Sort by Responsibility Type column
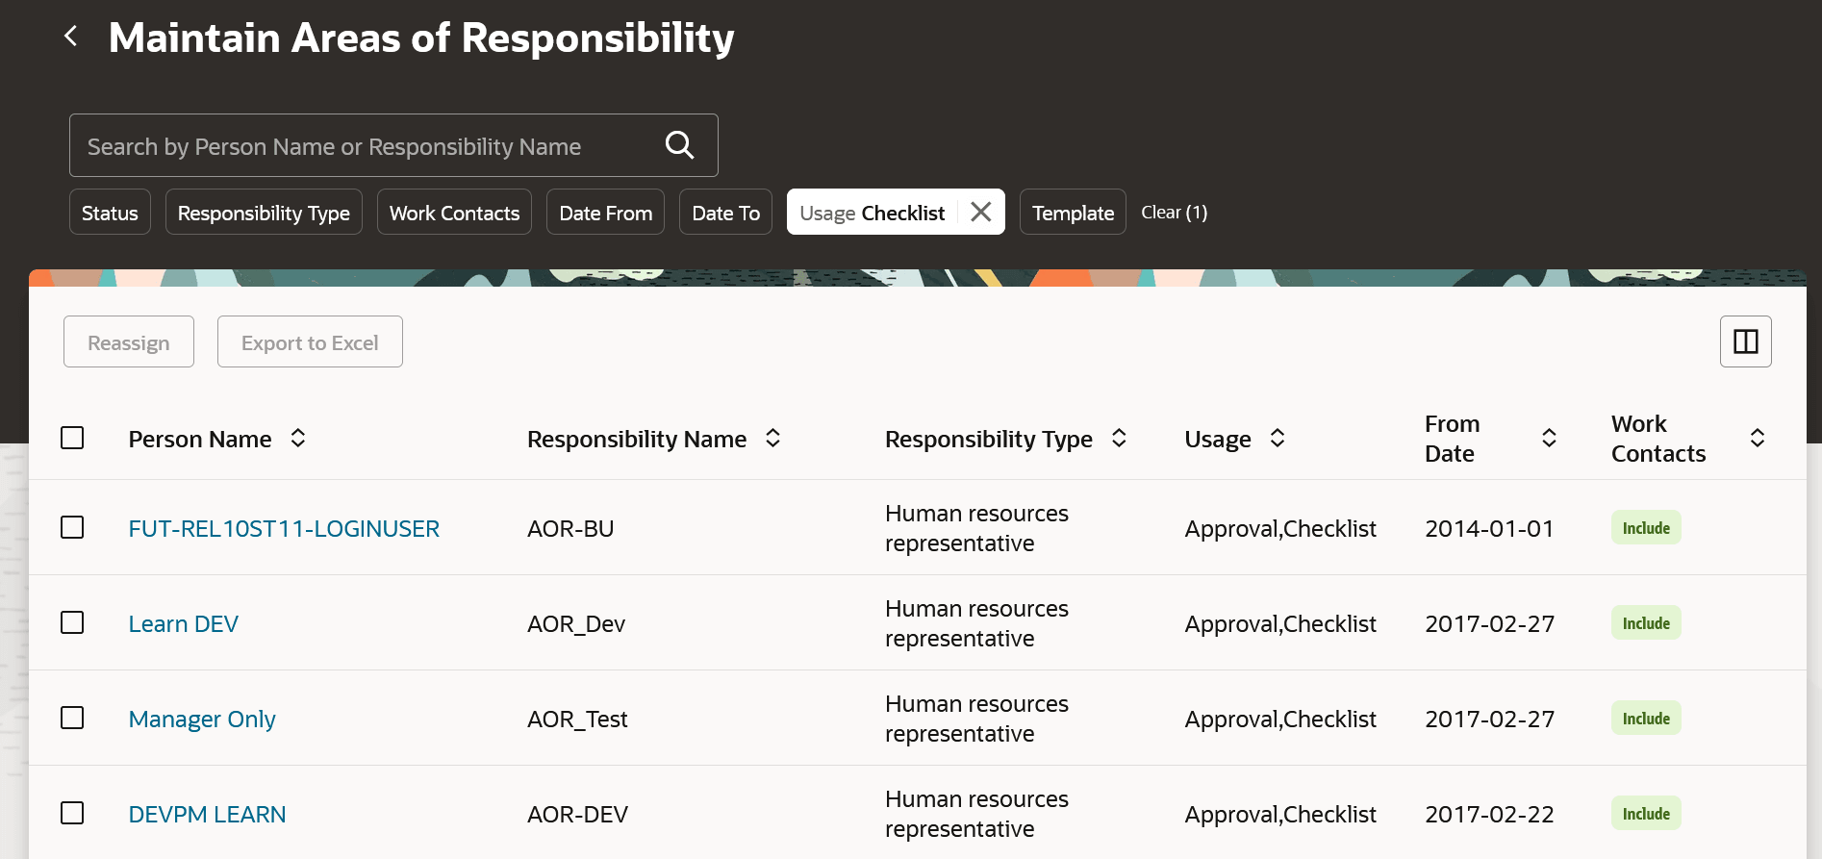Image resolution: width=1822 pixels, height=859 pixels. click(1119, 439)
